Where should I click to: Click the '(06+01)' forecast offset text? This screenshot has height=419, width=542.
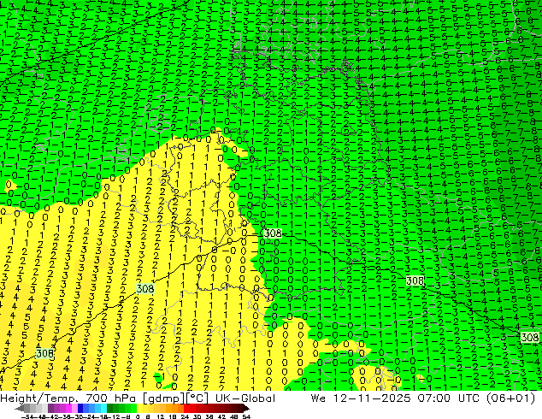(x=510, y=398)
